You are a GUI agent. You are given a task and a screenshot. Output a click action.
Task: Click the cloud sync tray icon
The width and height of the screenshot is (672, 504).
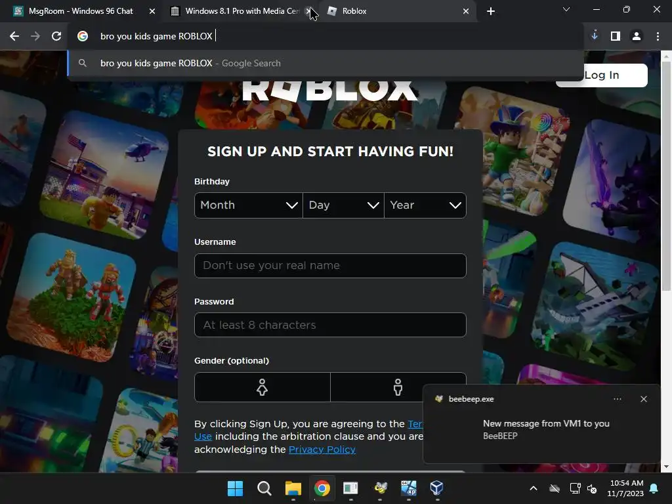click(555, 488)
